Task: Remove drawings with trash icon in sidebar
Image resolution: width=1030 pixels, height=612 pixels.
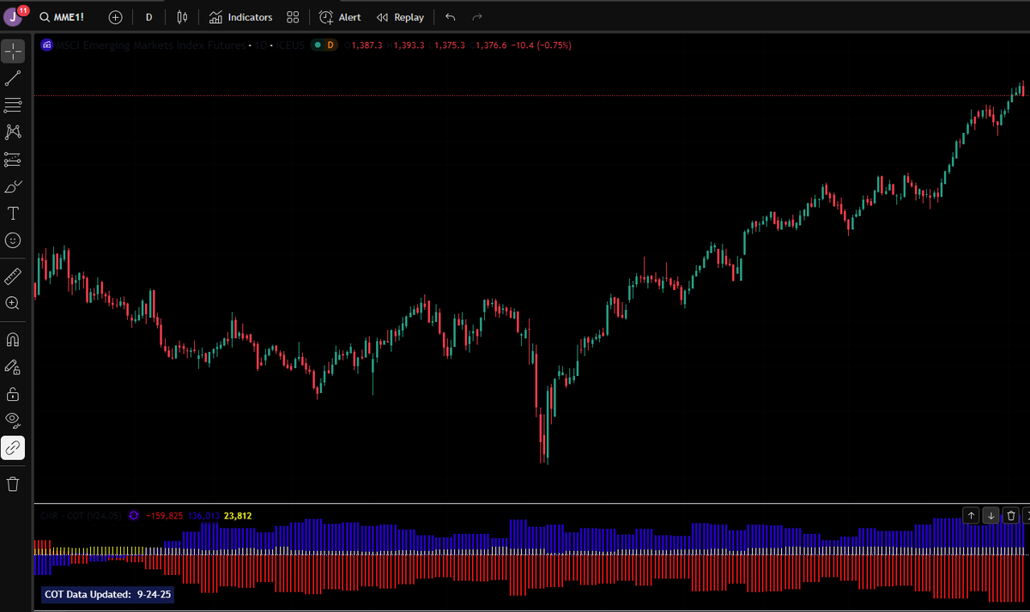Action: pyautogui.click(x=13, y=484)
